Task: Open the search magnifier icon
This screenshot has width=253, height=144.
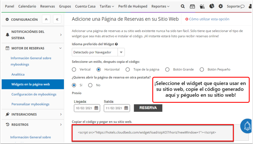Action: pyautogui.click(x=183, y=6)
